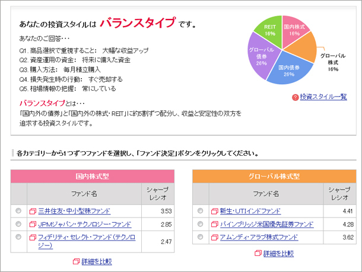Click the グローバル株式 16% pie label
Image resolution: width=362 pixels, height=272 pixels.
point(333,62)
